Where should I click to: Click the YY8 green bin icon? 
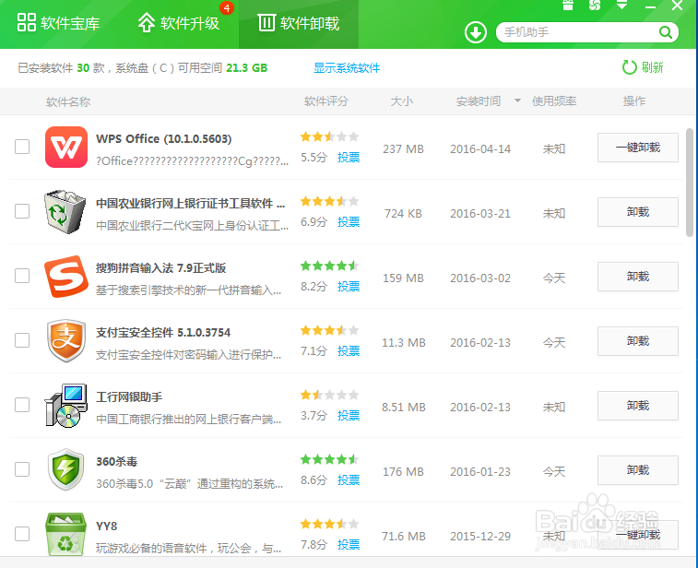[65, 534]
